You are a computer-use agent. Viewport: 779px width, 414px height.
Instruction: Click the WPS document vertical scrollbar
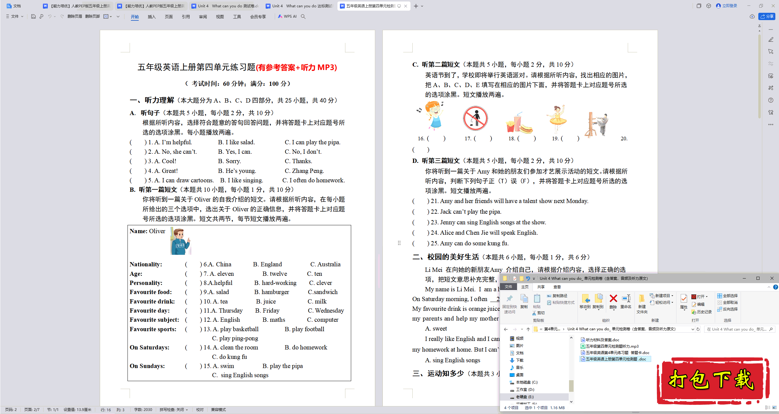click(759, 77)
